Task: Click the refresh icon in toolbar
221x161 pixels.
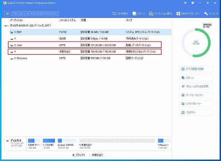Action: 7,14
